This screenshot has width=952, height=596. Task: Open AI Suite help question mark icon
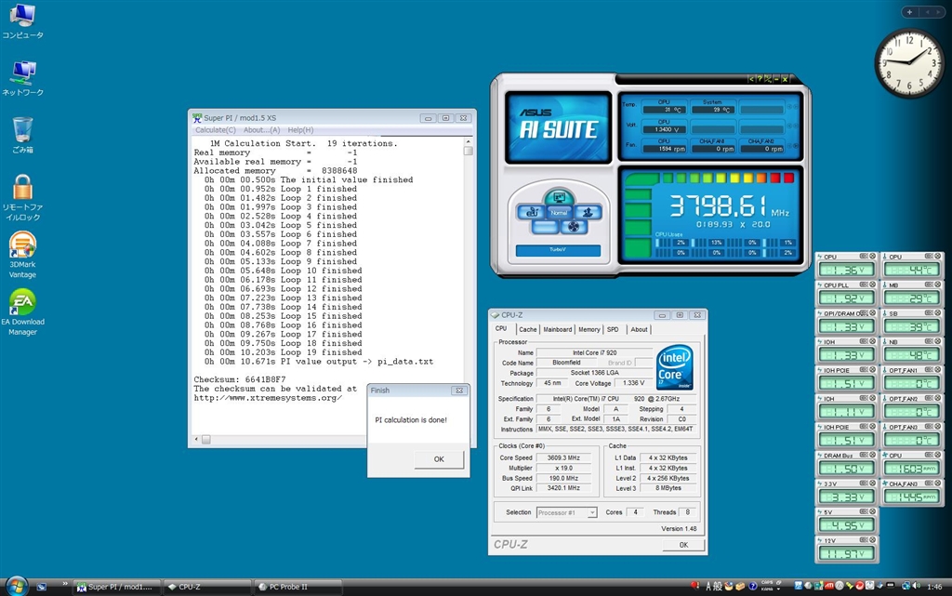pyautogui.click(x=760, y=79)
